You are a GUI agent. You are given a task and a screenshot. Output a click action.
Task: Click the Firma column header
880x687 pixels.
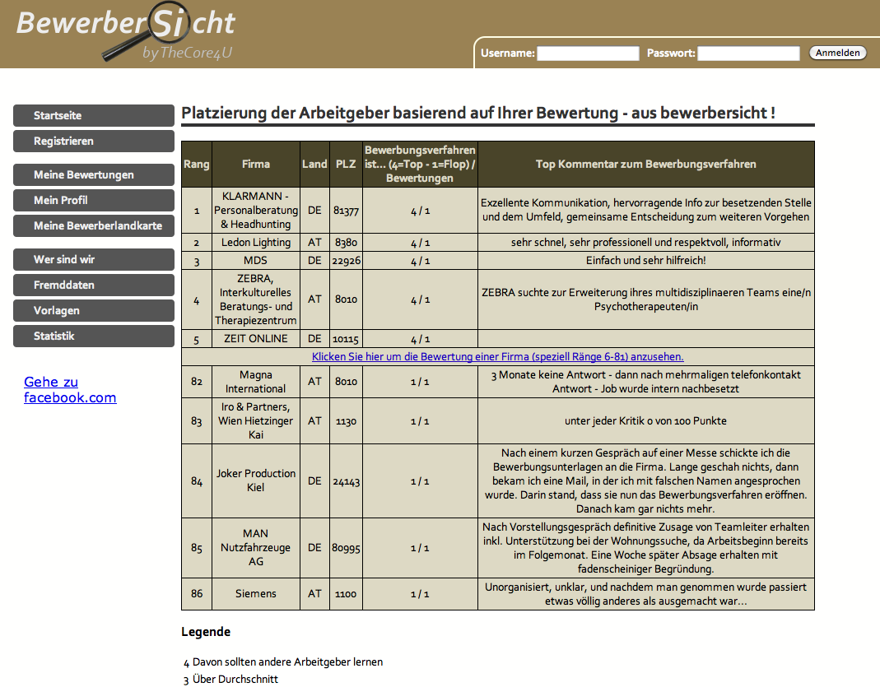click(256, 165)
